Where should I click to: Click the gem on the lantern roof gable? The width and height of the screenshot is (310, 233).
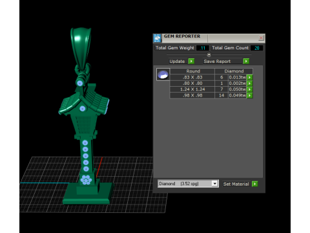83,109
